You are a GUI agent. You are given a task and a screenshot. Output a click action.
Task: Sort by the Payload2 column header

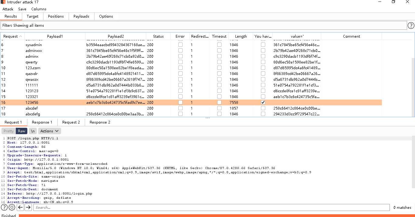116,36
